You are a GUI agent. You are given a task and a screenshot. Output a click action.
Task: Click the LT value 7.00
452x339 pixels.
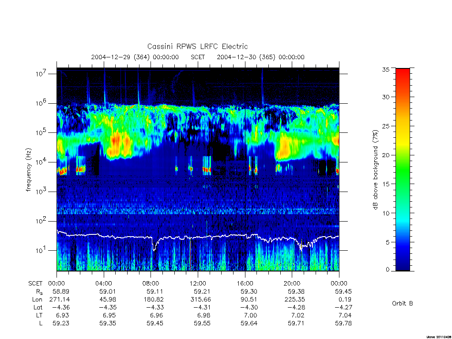coord(251,315)
